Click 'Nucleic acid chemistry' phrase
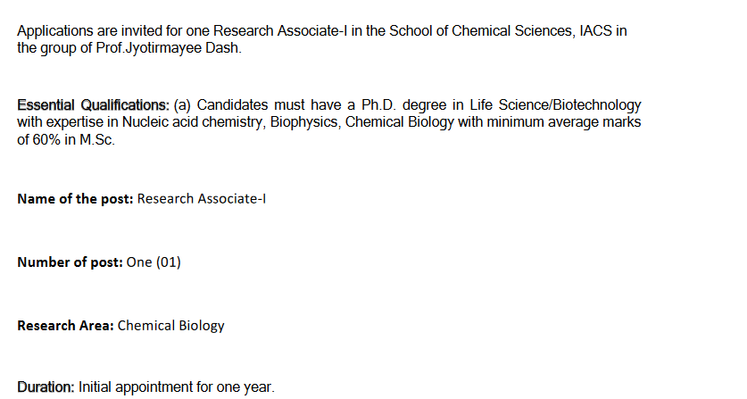Image resolution: width=747 pixels, height=399 pixels. coord(193,122)
